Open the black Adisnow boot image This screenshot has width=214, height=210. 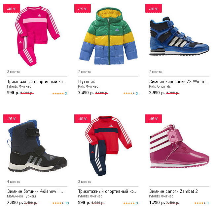[x=37, y=146]
